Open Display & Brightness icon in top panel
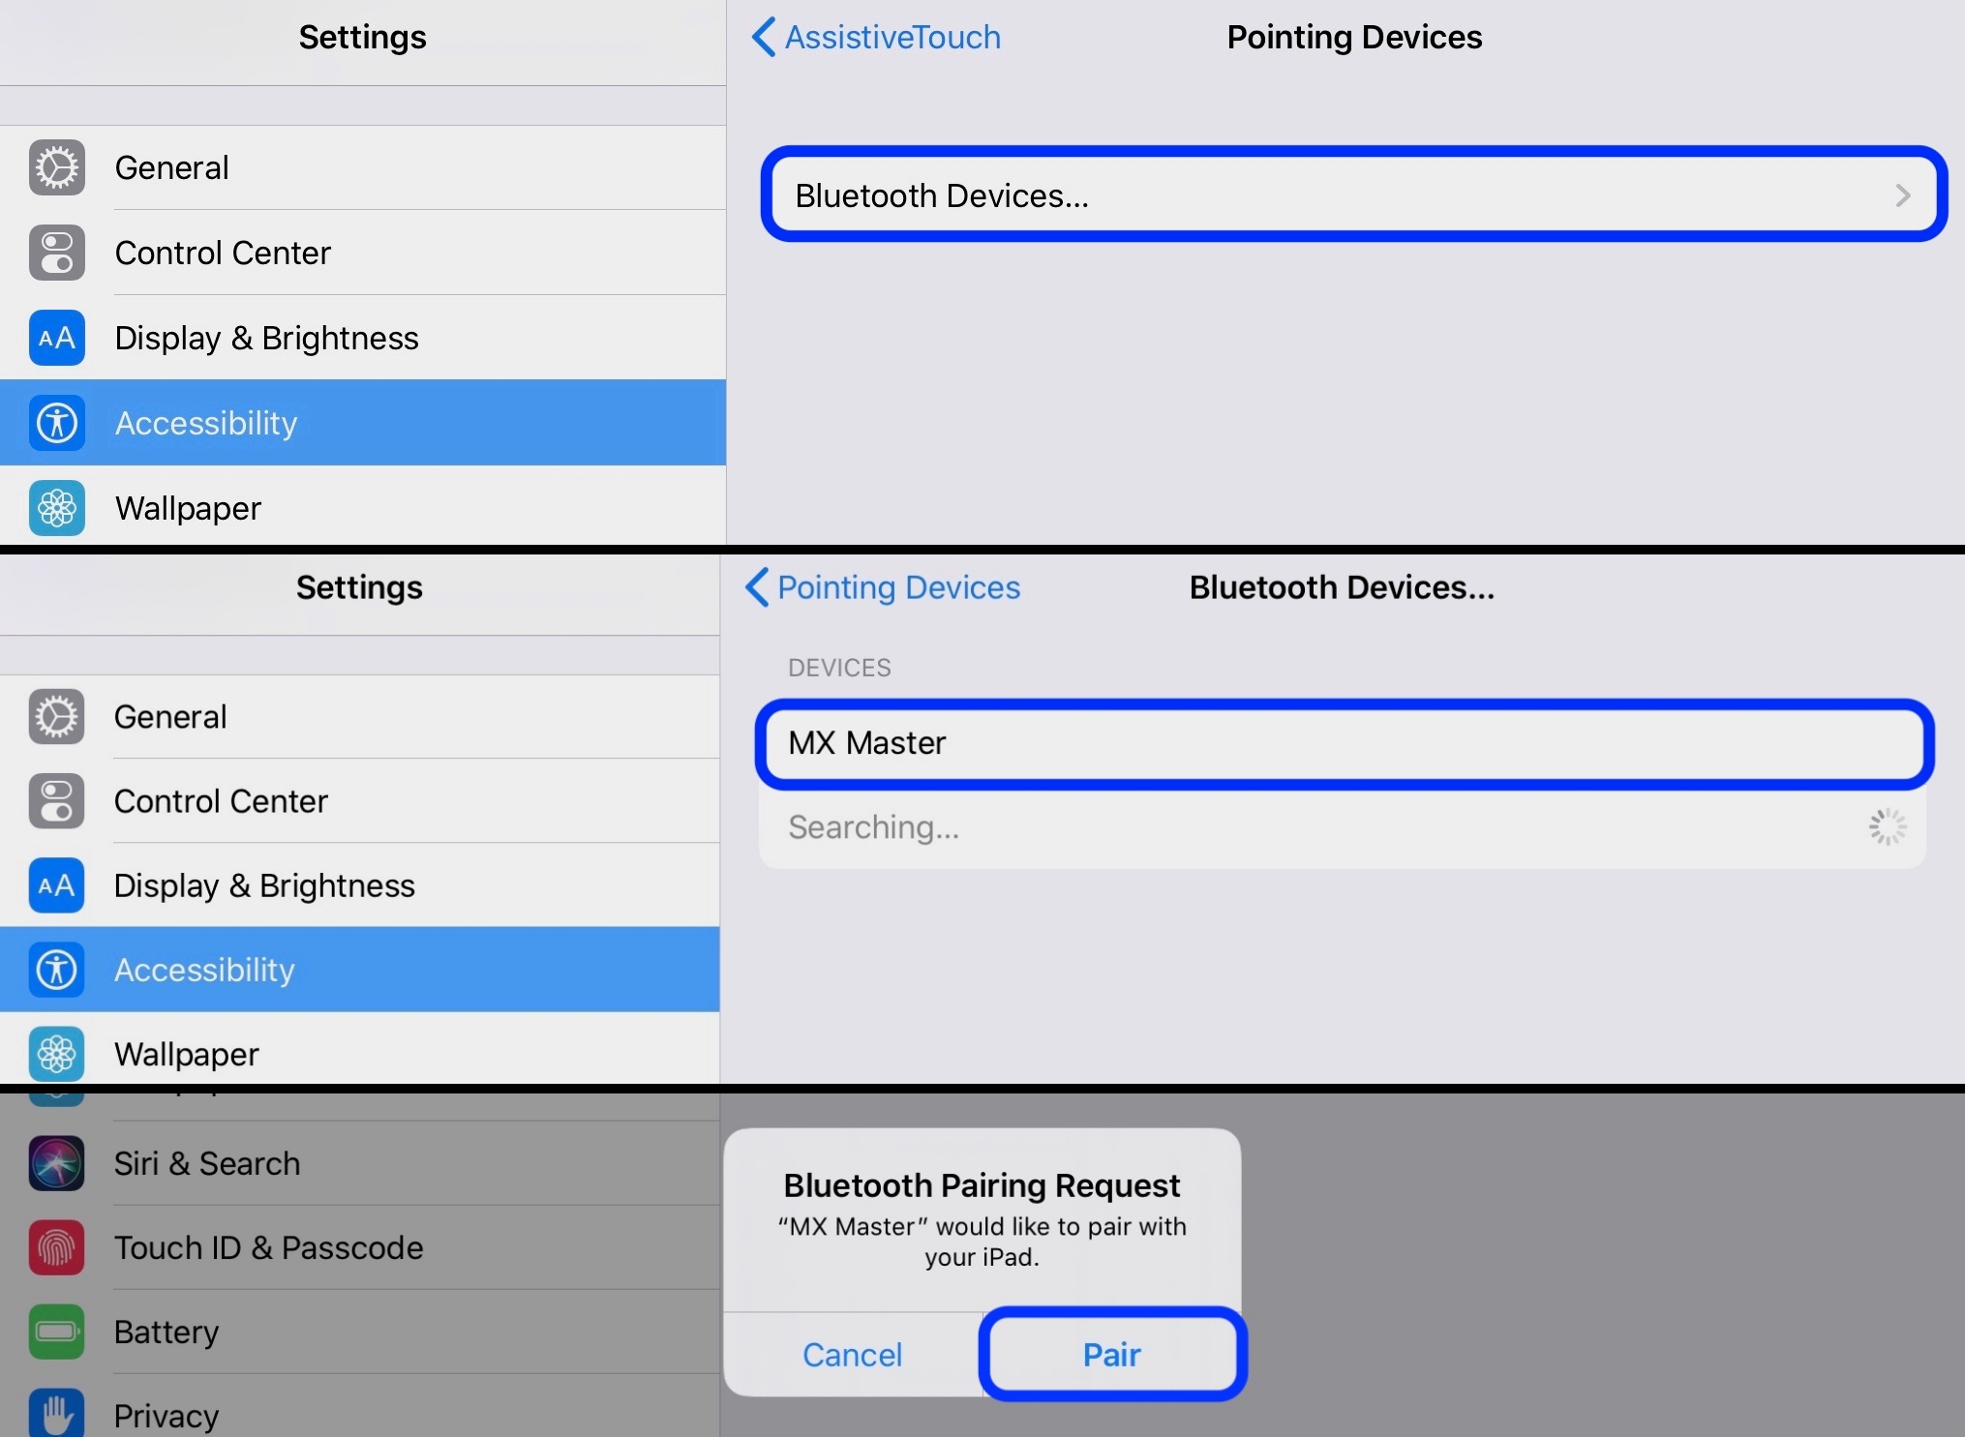 coord(57,338)
